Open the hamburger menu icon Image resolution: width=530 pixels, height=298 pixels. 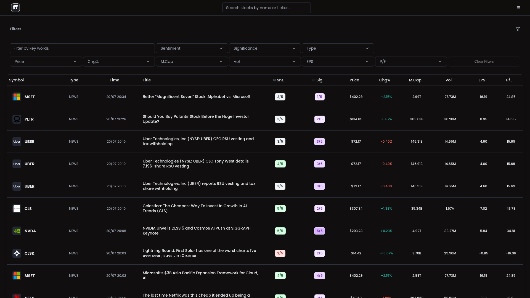coord(518,8)
